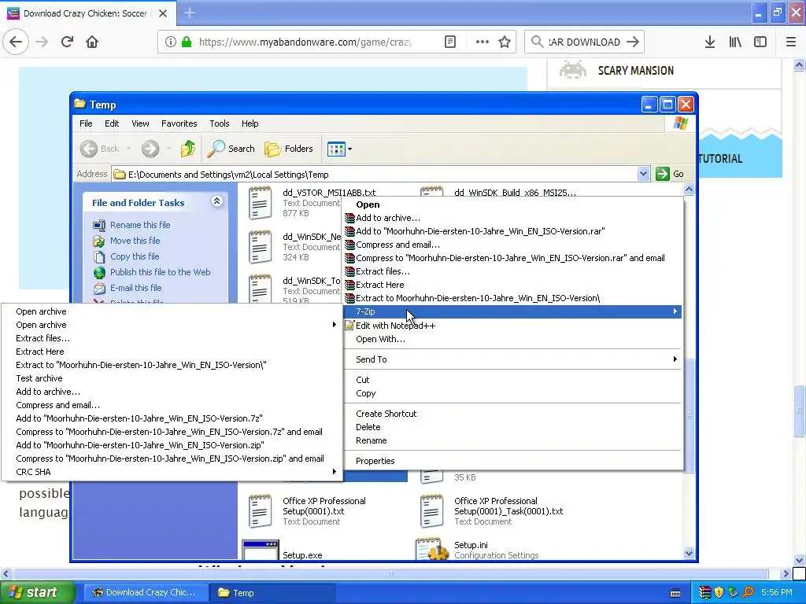Open Firefox downloads panel
Viewport: 806px width, 604px height.
click(710, 42)
